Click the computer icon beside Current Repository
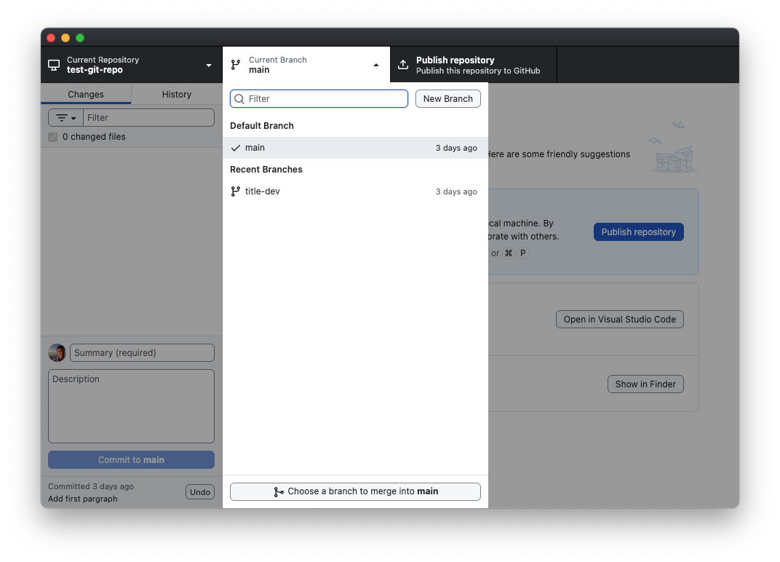780x562 pixels. (54, 66)
